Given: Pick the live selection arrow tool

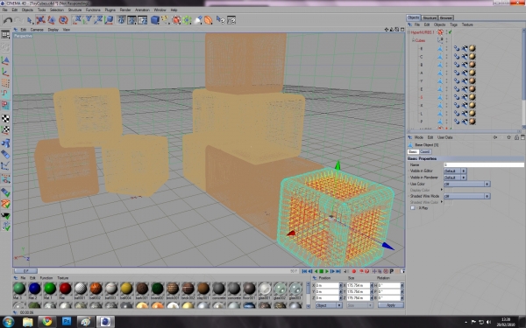Looking at the screenshot, I should [30, 20].
